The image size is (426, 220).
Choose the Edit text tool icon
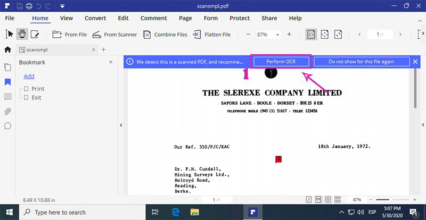35,34
